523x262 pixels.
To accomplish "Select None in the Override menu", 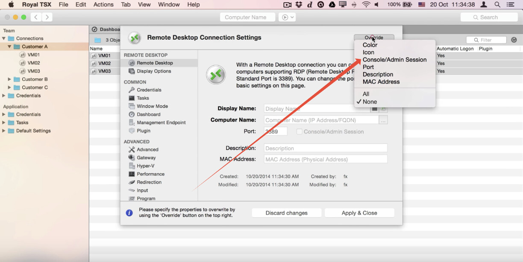I will click(x=370, y=102).
